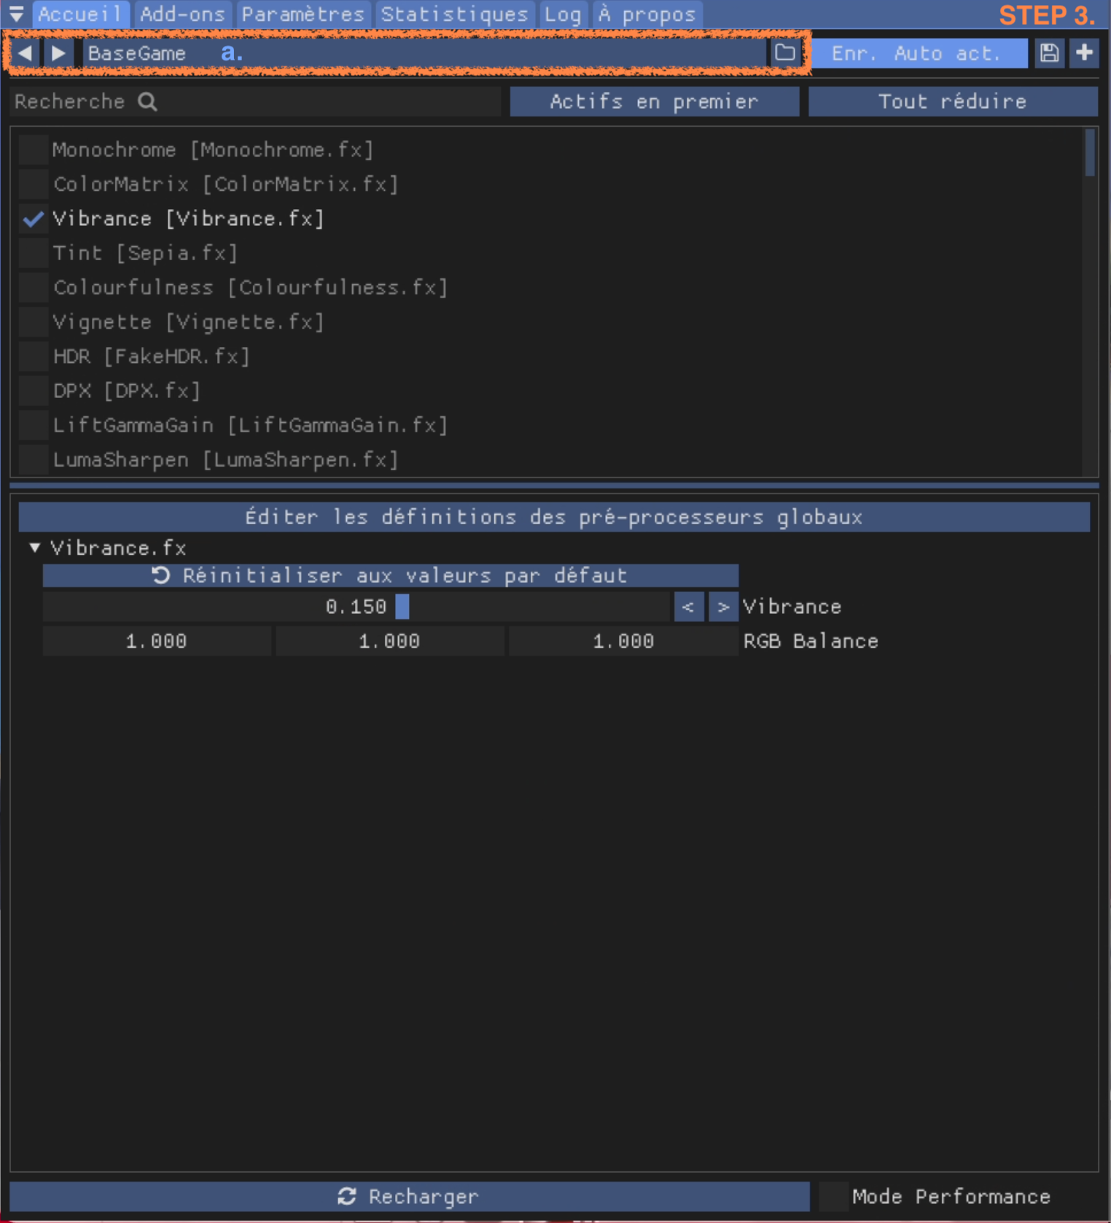Decrease Vibrance with the < button
1111x1223 pixels.
[x=688, y=606]
